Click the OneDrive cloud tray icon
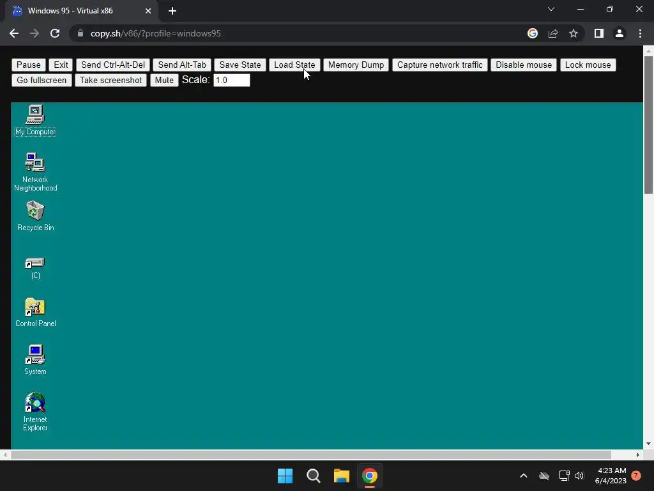The height and width of the screenshot is (491, 654). [x=544, y=476]
